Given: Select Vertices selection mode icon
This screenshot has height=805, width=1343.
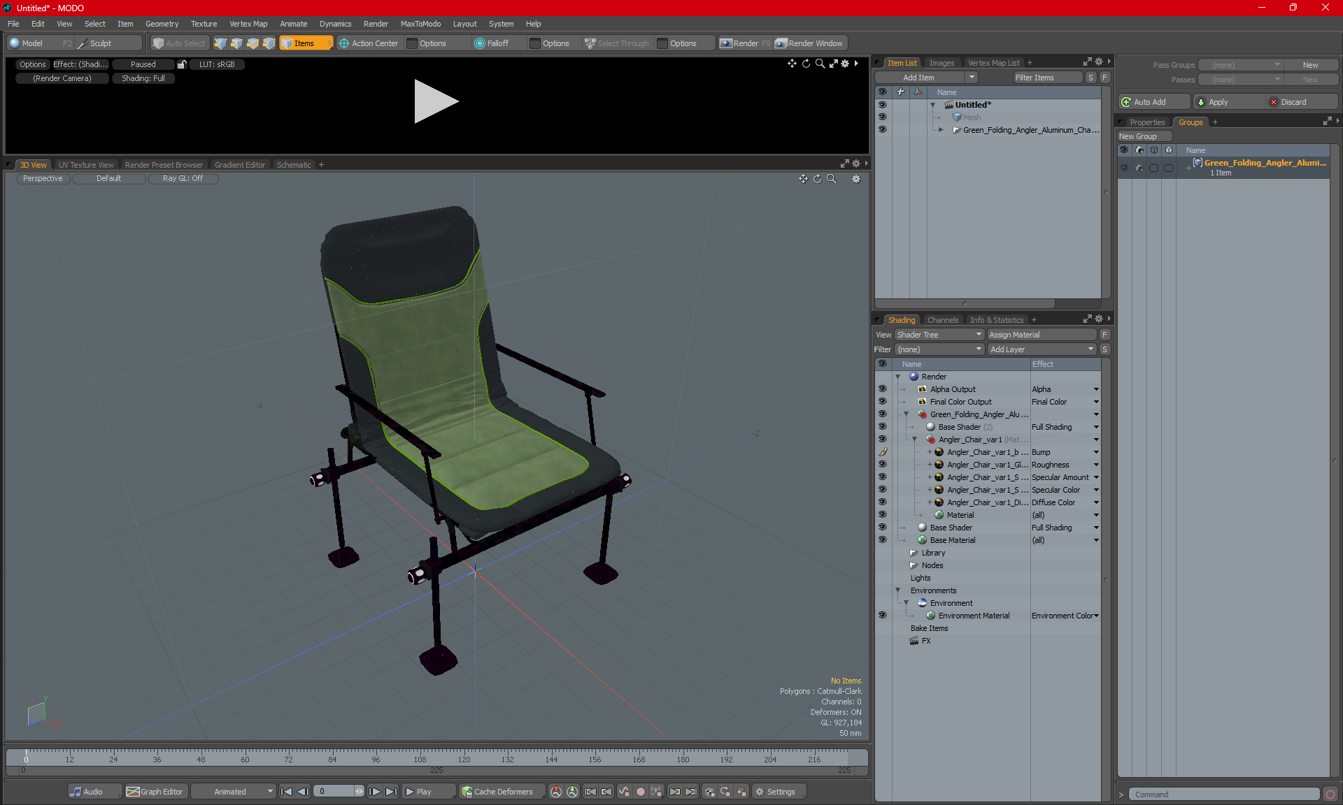Looking at the screenshot, I should pyautogui.click(x=220, y=43).
